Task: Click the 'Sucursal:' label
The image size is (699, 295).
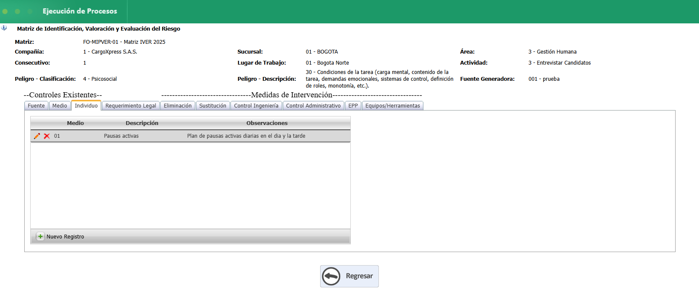Action: tap(250, 52)
